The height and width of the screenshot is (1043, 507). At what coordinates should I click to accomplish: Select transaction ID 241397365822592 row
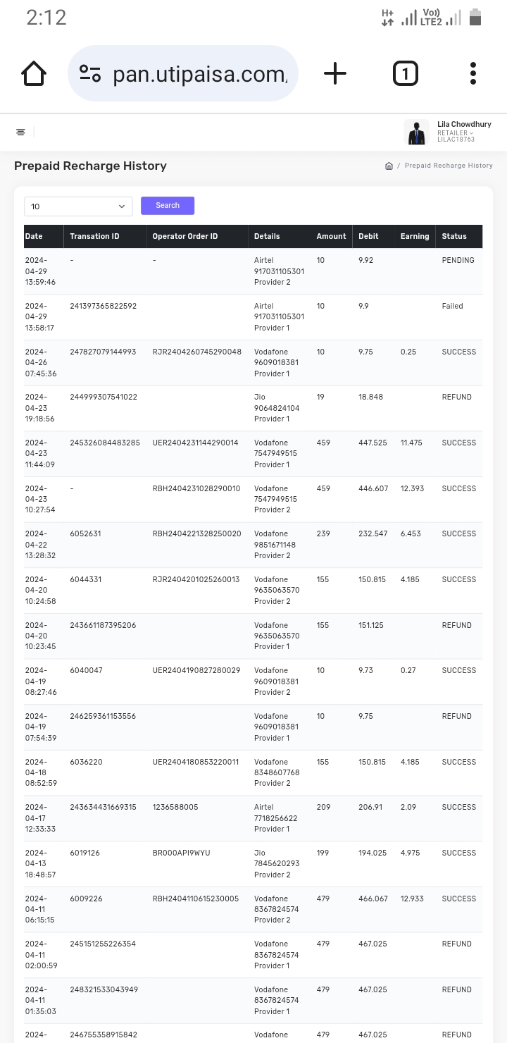pyautogui.click(x=103, y=307)
